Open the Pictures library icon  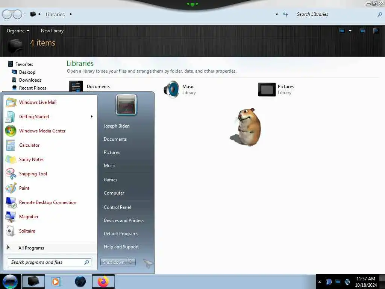pyautogui.click(x=267, y=90)
